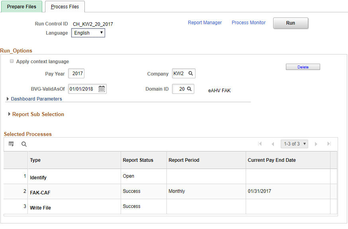Go to the first page of the grid

(260, 144)
